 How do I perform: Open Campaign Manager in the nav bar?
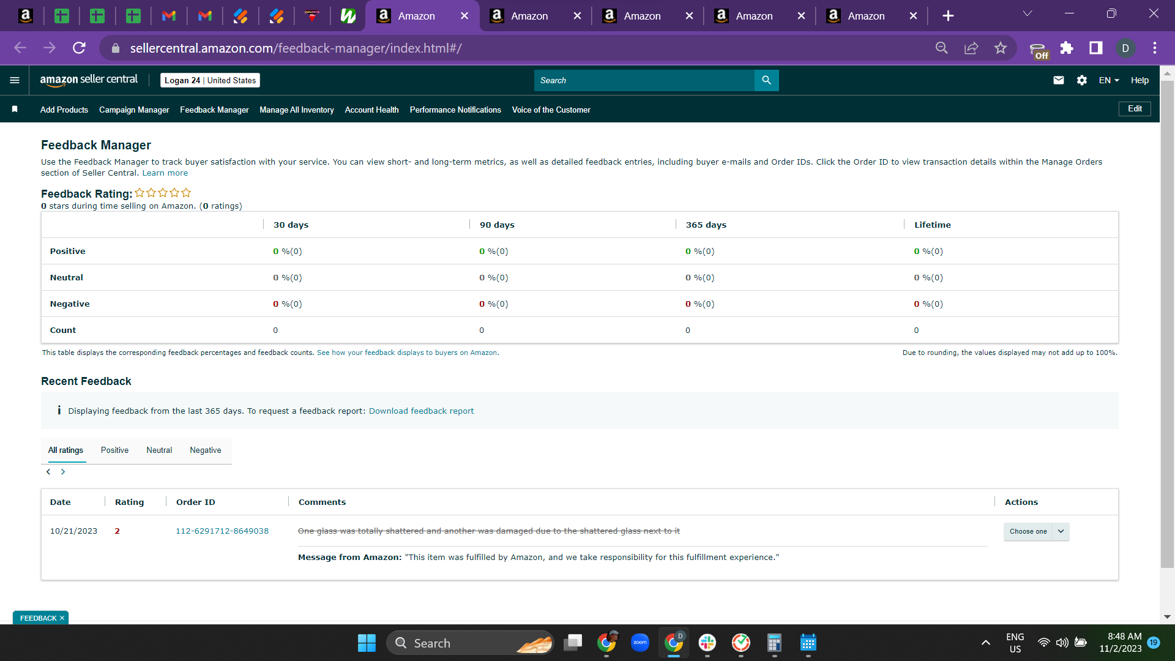coord(134,110)
